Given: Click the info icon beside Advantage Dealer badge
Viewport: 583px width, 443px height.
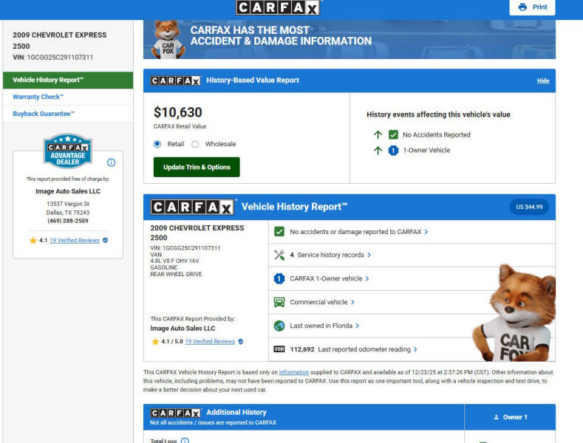Looking at the screenshot, I should (x=111, y=162).
